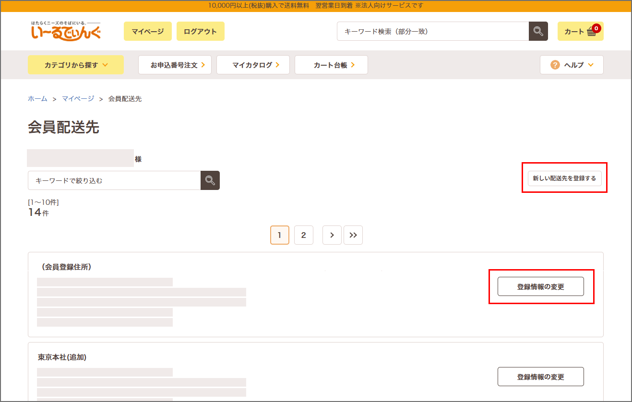
Task: Click 新しい配送先を登録する button
Action: pos(564,178)
